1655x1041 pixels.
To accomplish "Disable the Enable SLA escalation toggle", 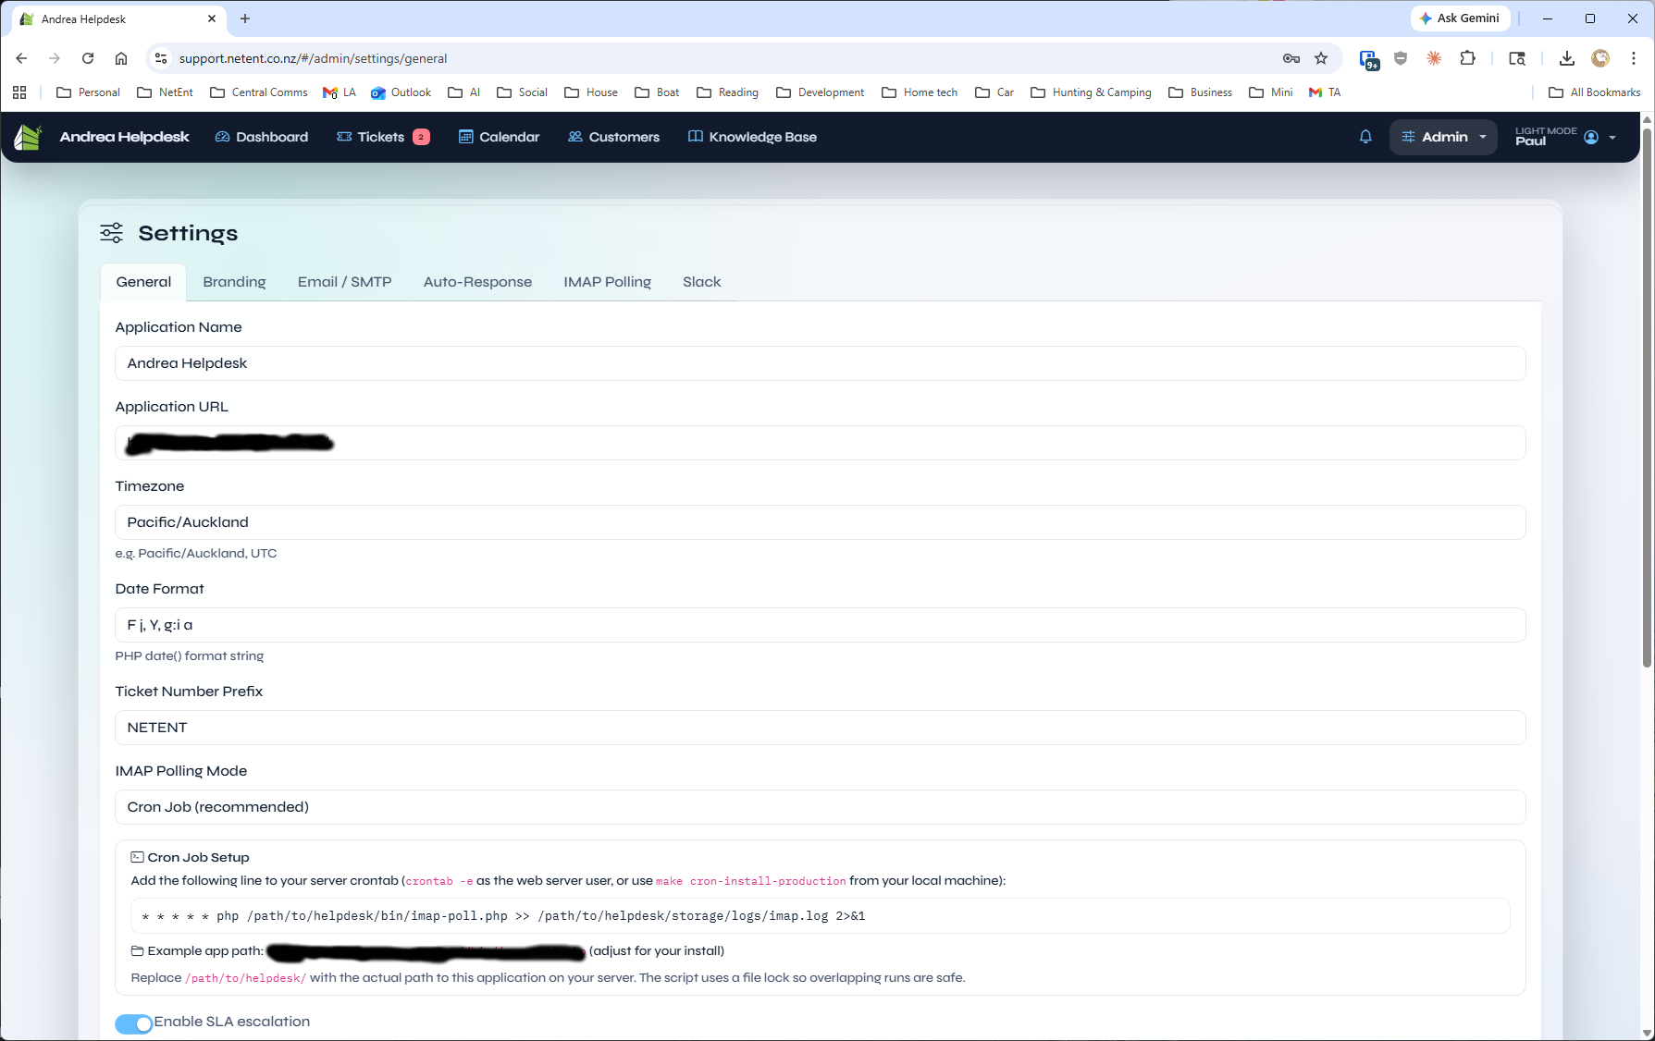I will coord(132,1023).
